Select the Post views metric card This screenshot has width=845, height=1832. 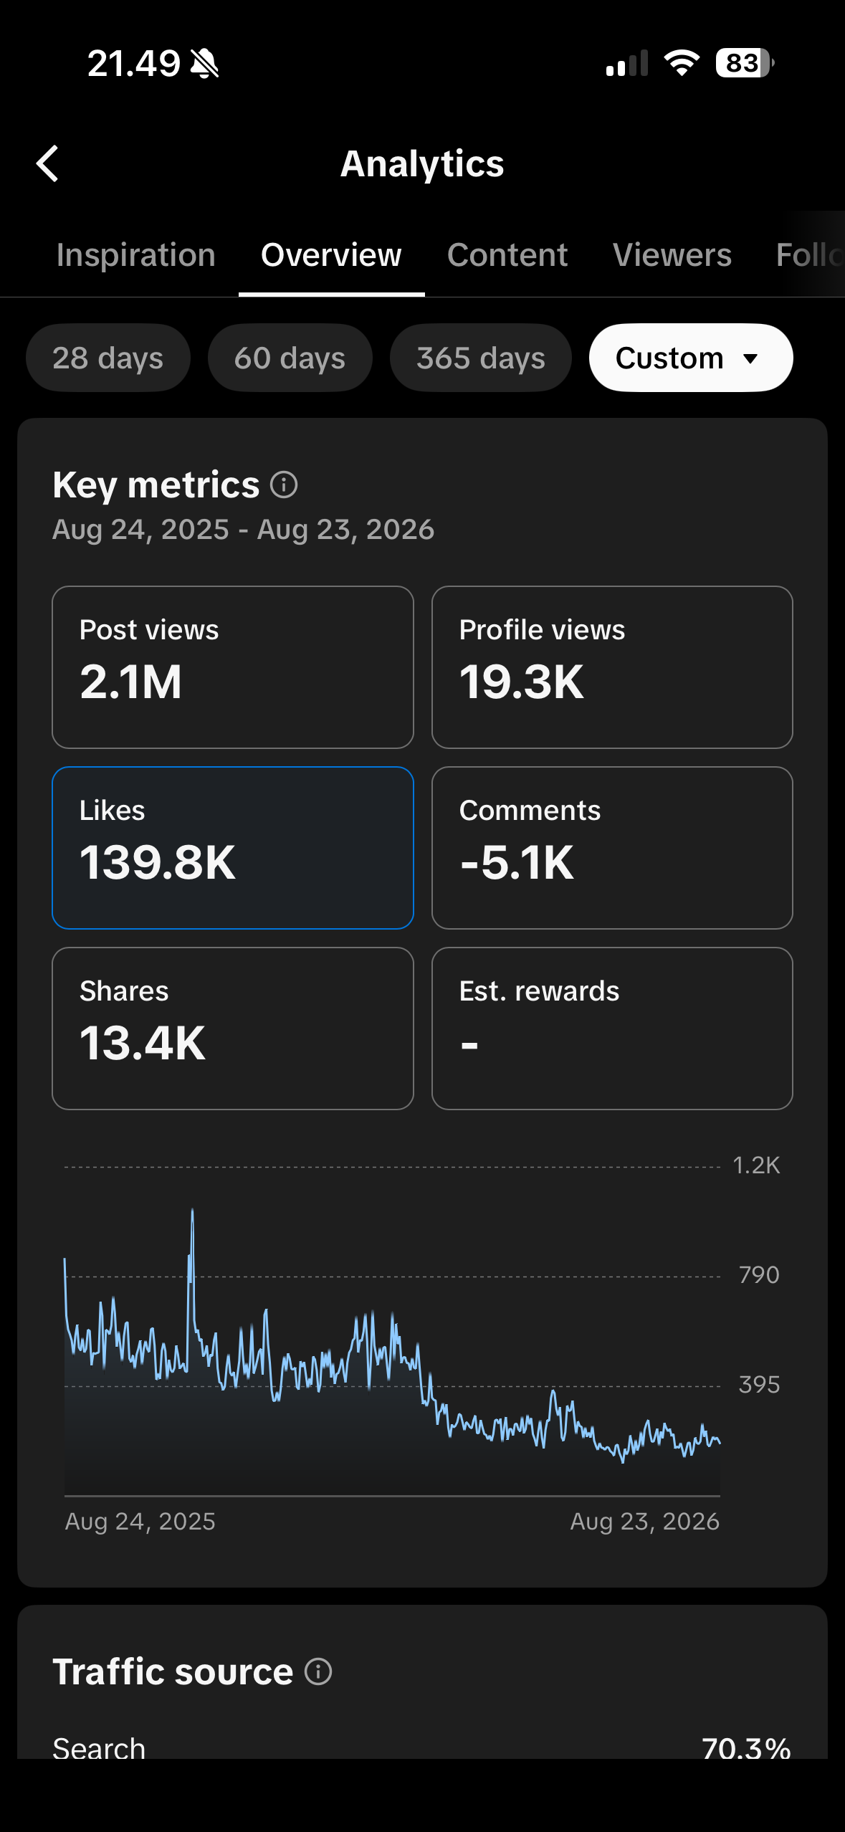(233, 667)
